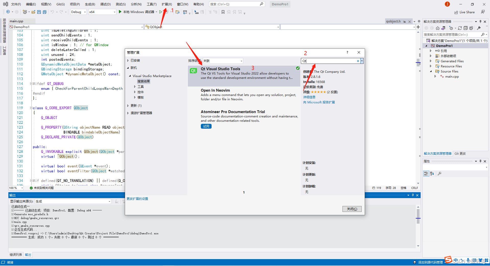
Task: Open the sort-by dropdown in the extensions dialog
Action: 223,61
